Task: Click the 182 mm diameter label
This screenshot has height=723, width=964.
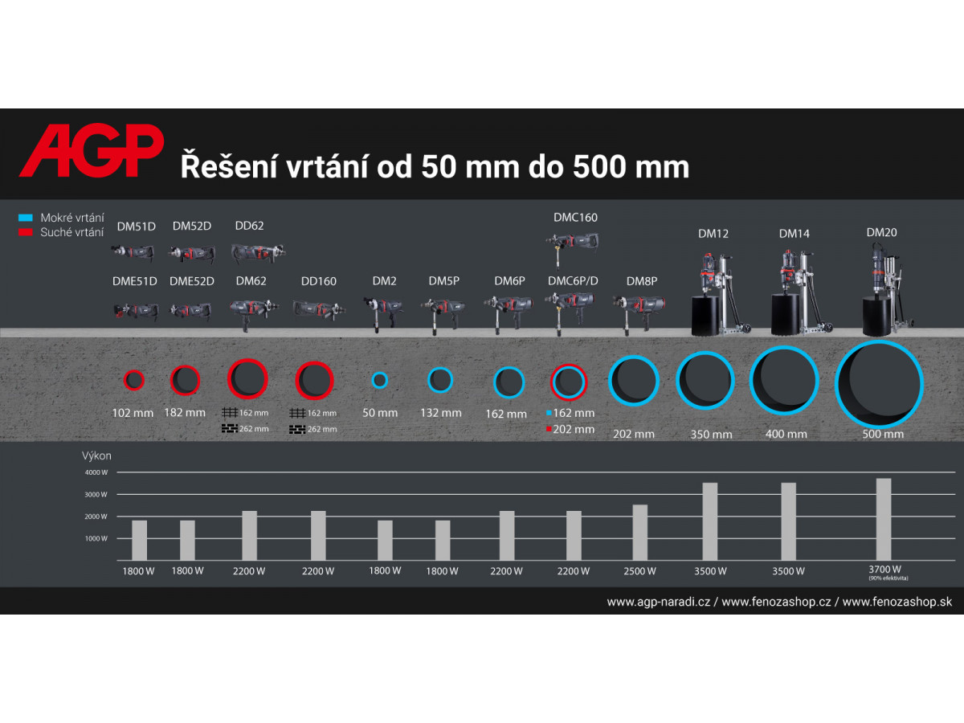Action: tap(185, 412)
